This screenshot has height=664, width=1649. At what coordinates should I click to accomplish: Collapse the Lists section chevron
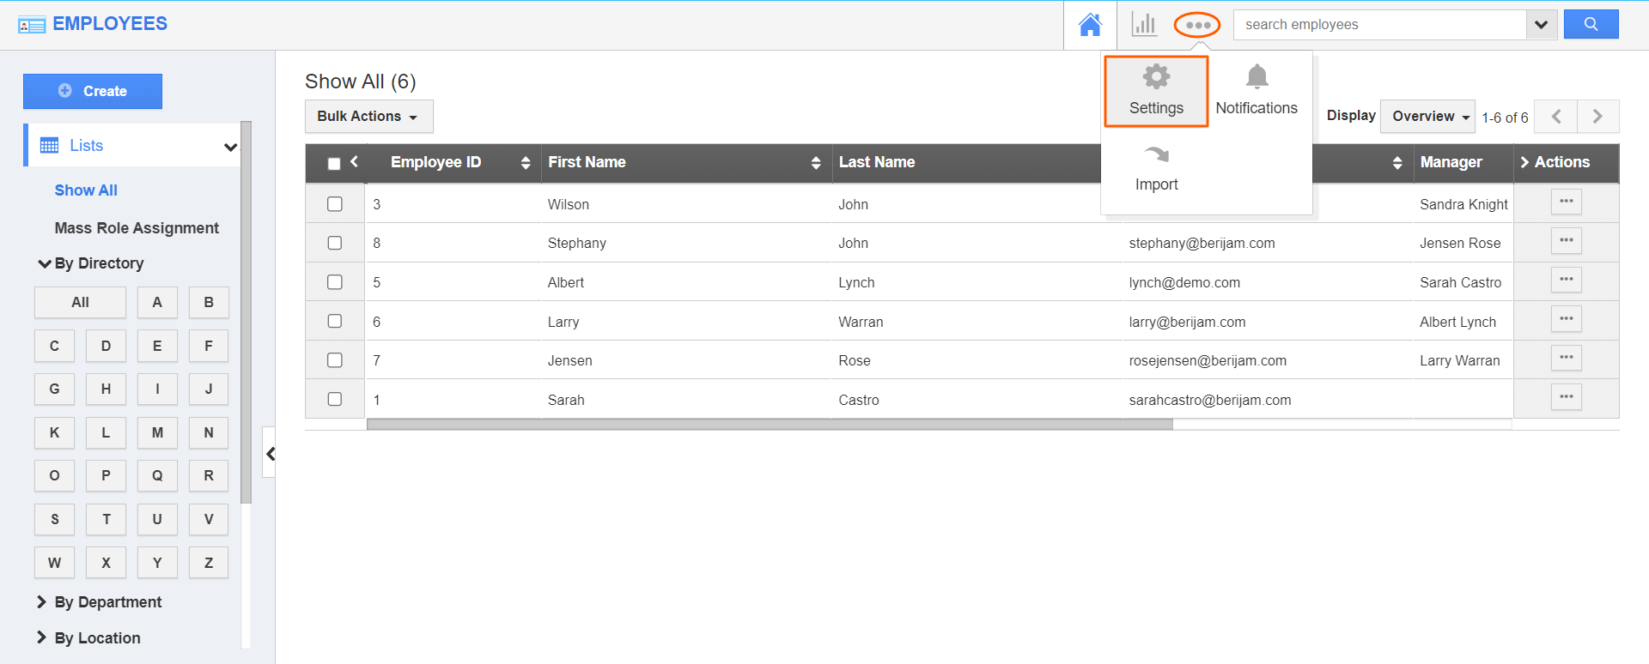click(230, 147)
